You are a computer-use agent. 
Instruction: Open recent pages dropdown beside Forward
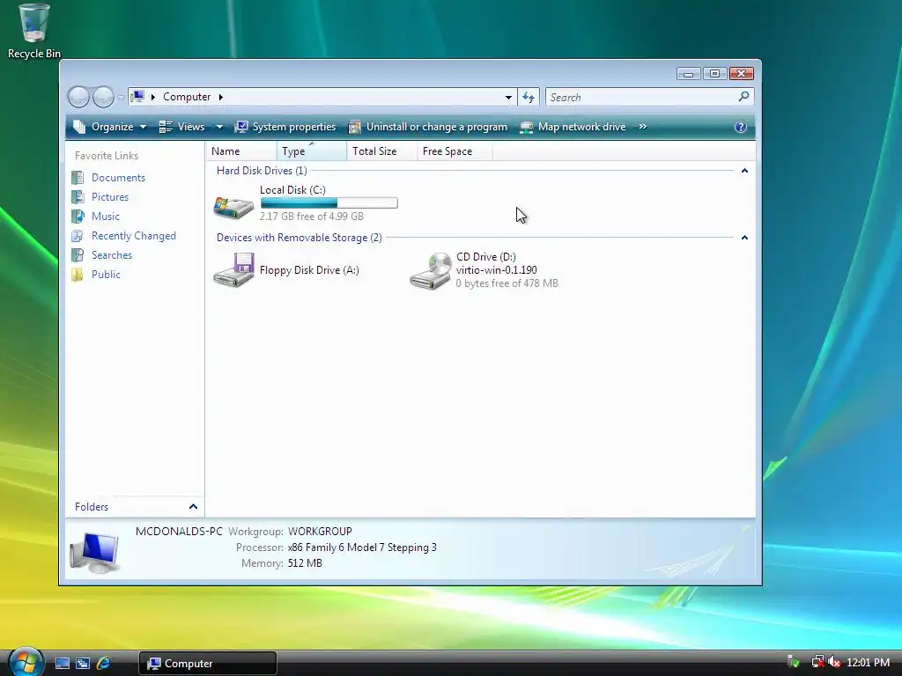coord(121,97)
